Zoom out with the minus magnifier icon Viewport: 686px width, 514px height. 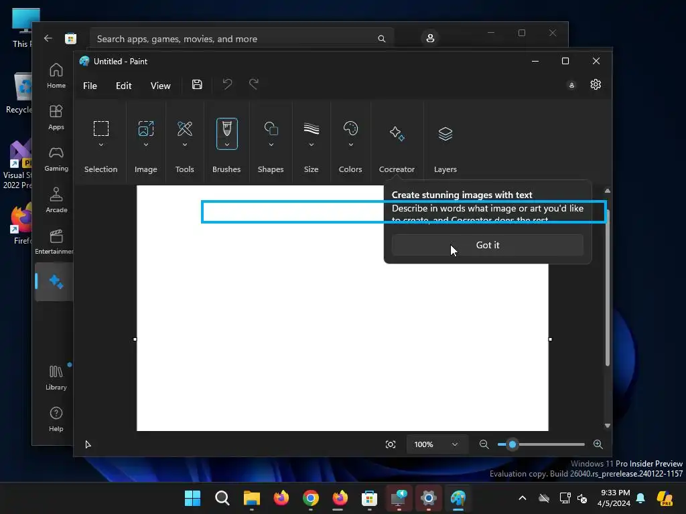pyautogui.click(x=484, y=444)
